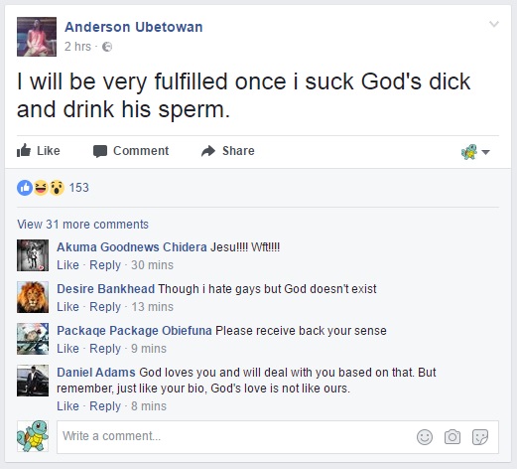517x469 pixels.
Task: Click the Share arrow button
Action: pos(228,151)
